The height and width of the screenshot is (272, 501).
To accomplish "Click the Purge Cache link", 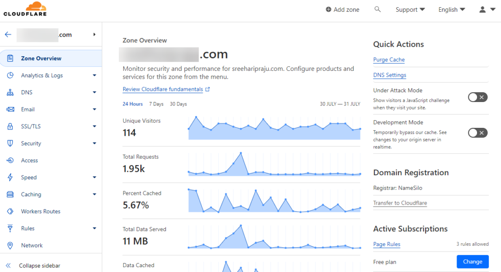I will pyautogui.click(x=389, y=60).
